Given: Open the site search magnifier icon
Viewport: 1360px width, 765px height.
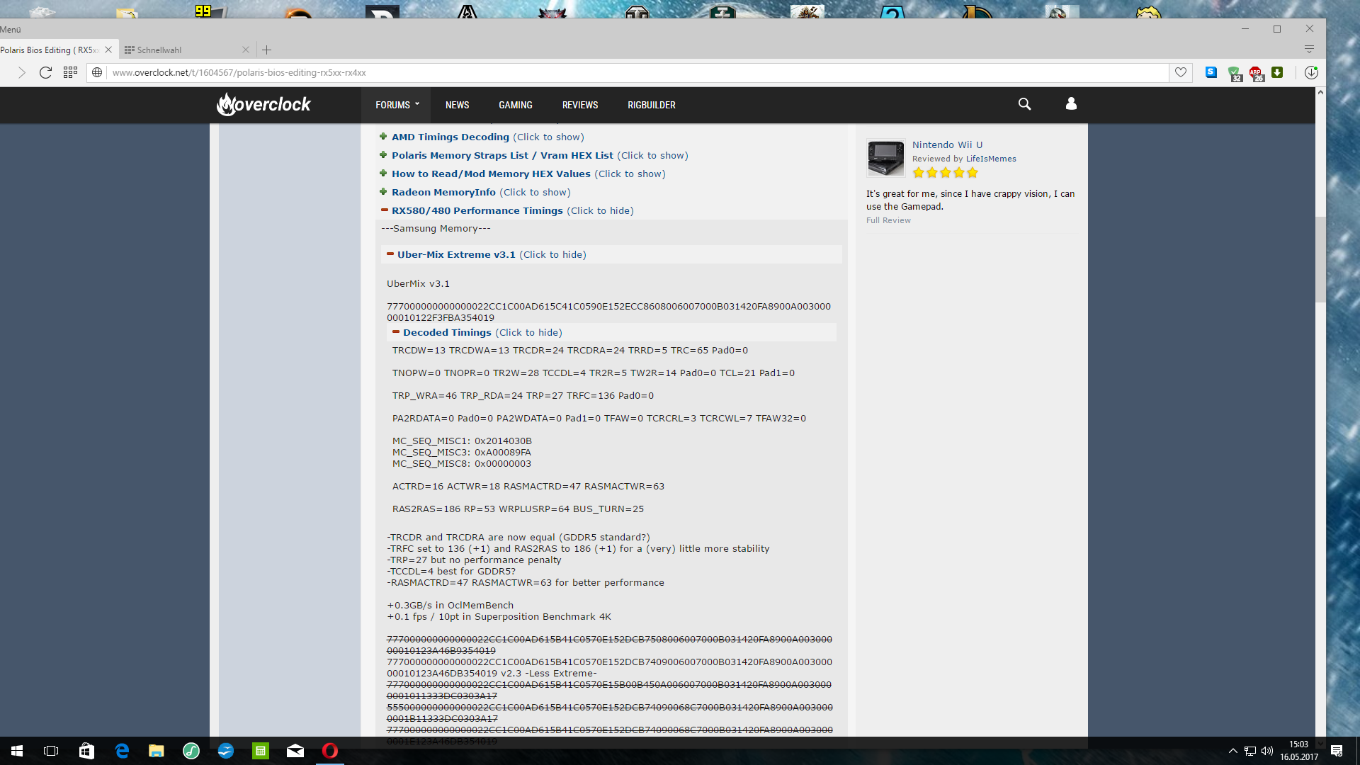Looking at the screenshot, I should tap(1024, 104).
